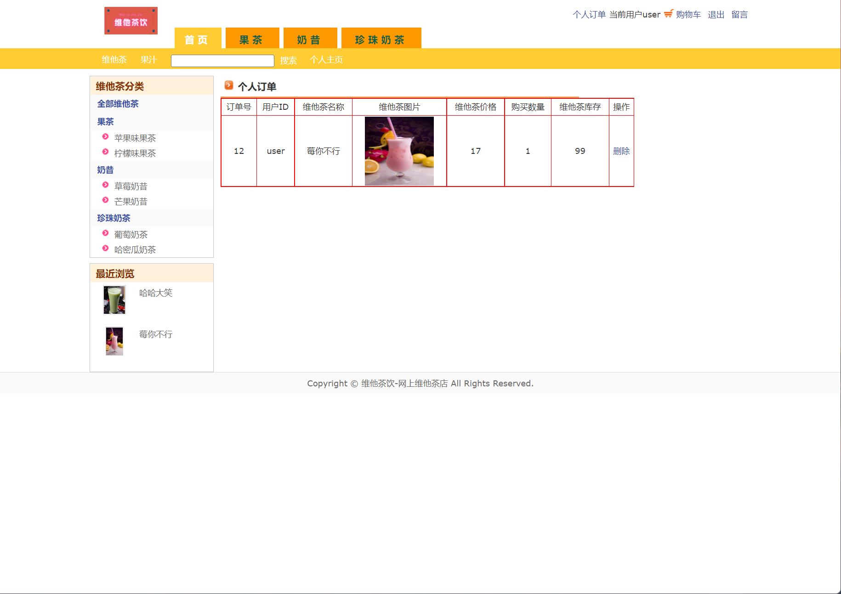841x594 pixels.
Task: Click the orange arrow icon beside 个人订单 heading
Action: pyautogui.click(x=229, y=86)
